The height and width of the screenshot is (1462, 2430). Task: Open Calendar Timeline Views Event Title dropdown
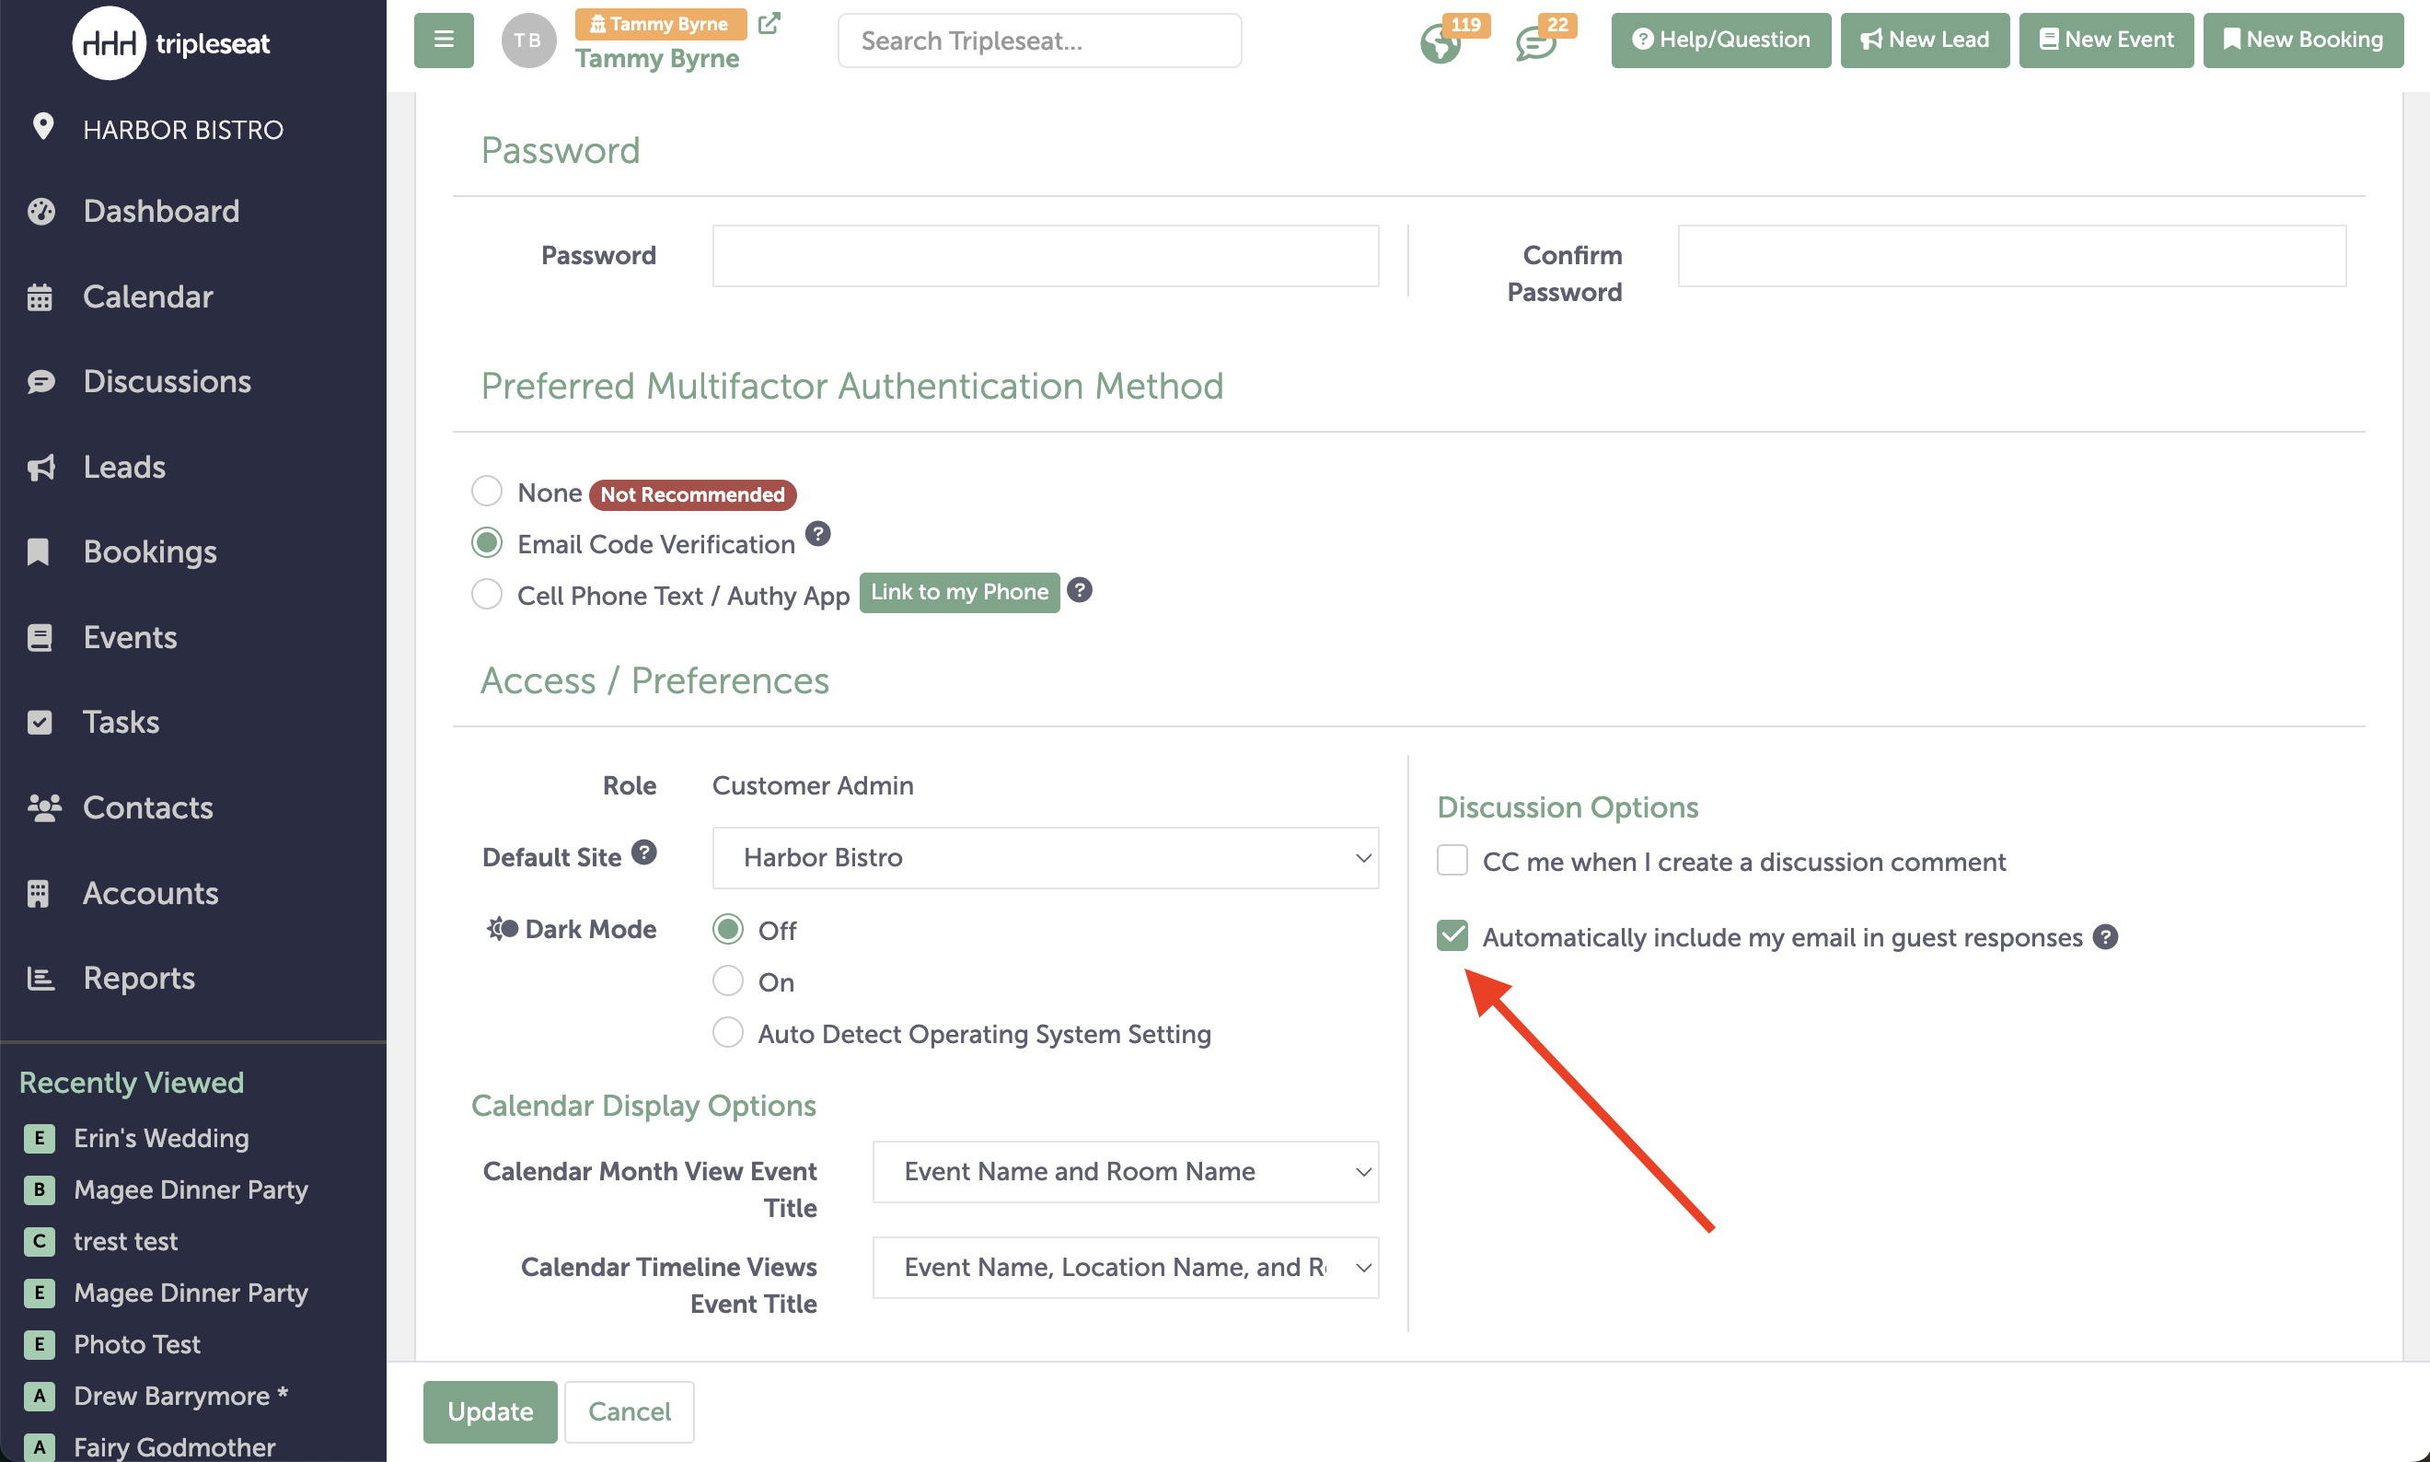(1125, 1267)
